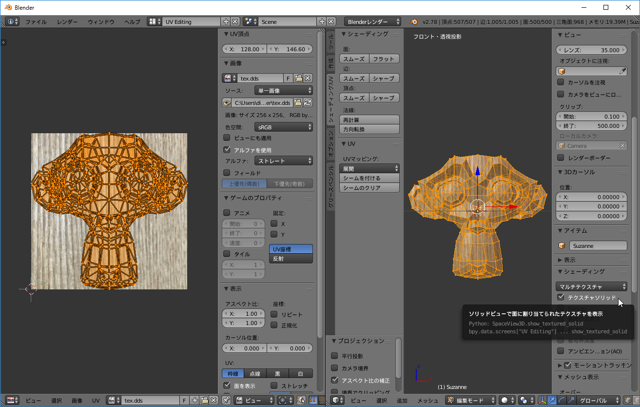Image resolution: width=640 pixels, height=407 pixels.
Task: Uncheck the アルファを使用 checkbox
Action: 227,150
